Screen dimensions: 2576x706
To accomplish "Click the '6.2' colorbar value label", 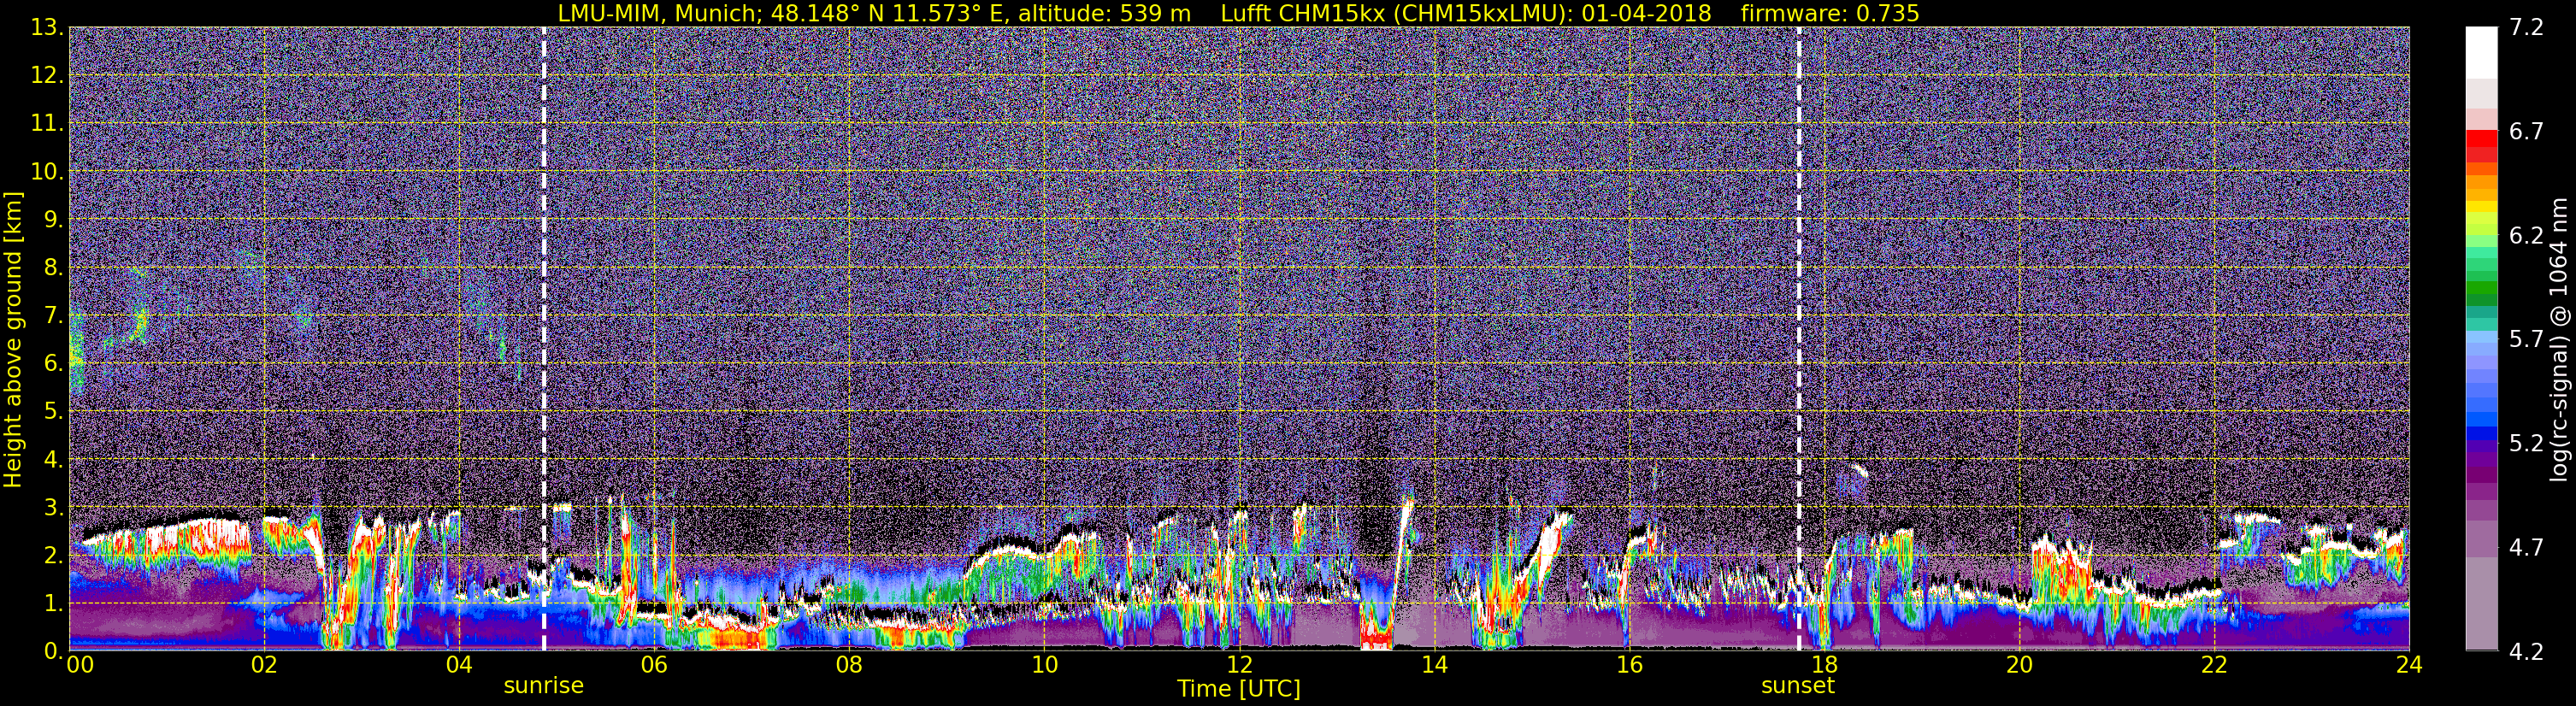I will coord(2526,235).
